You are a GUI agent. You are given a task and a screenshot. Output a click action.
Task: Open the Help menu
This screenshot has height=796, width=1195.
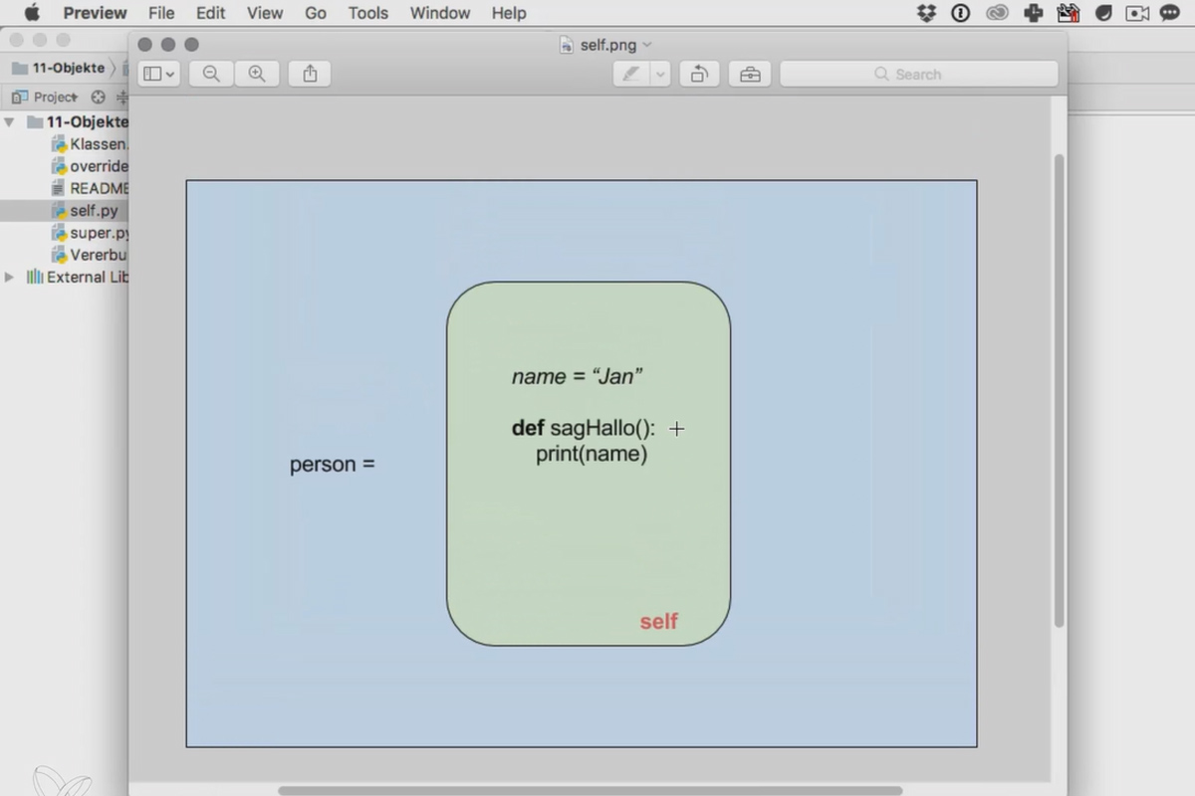click(x=509, y=13)
